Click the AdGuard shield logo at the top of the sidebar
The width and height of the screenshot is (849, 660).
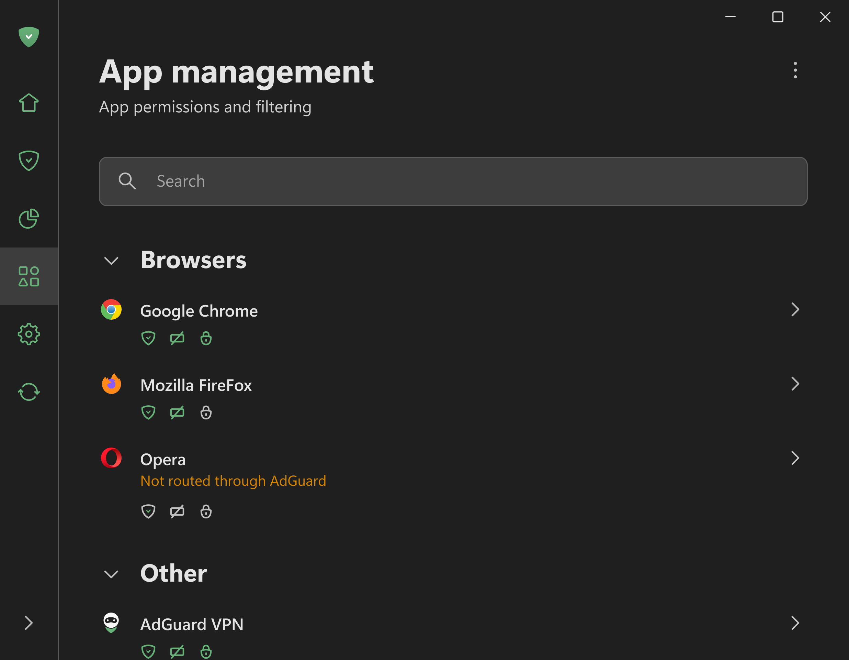29,37
